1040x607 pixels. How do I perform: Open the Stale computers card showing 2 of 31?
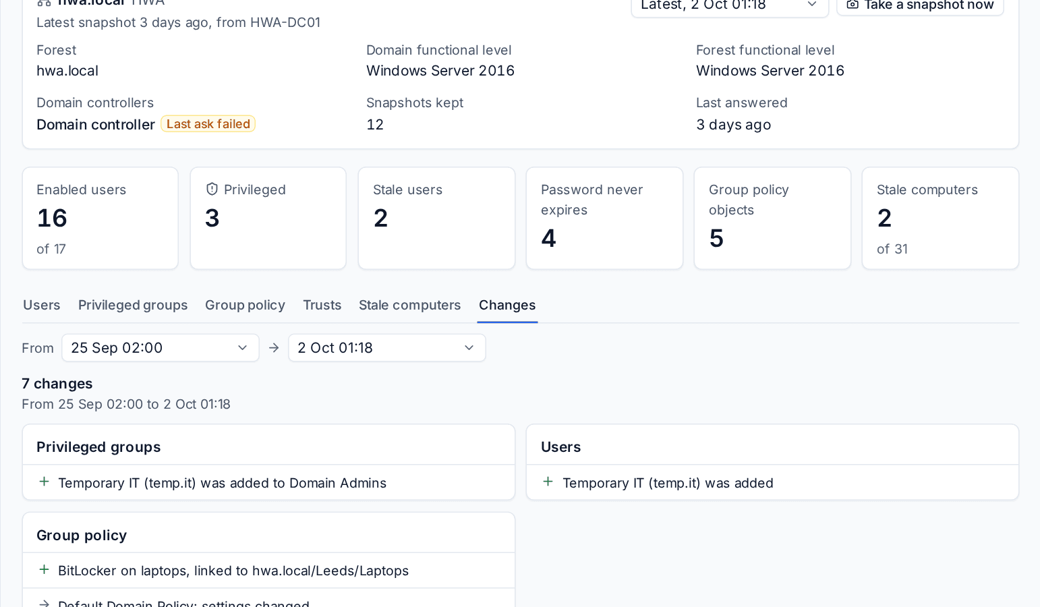[940, 219]
